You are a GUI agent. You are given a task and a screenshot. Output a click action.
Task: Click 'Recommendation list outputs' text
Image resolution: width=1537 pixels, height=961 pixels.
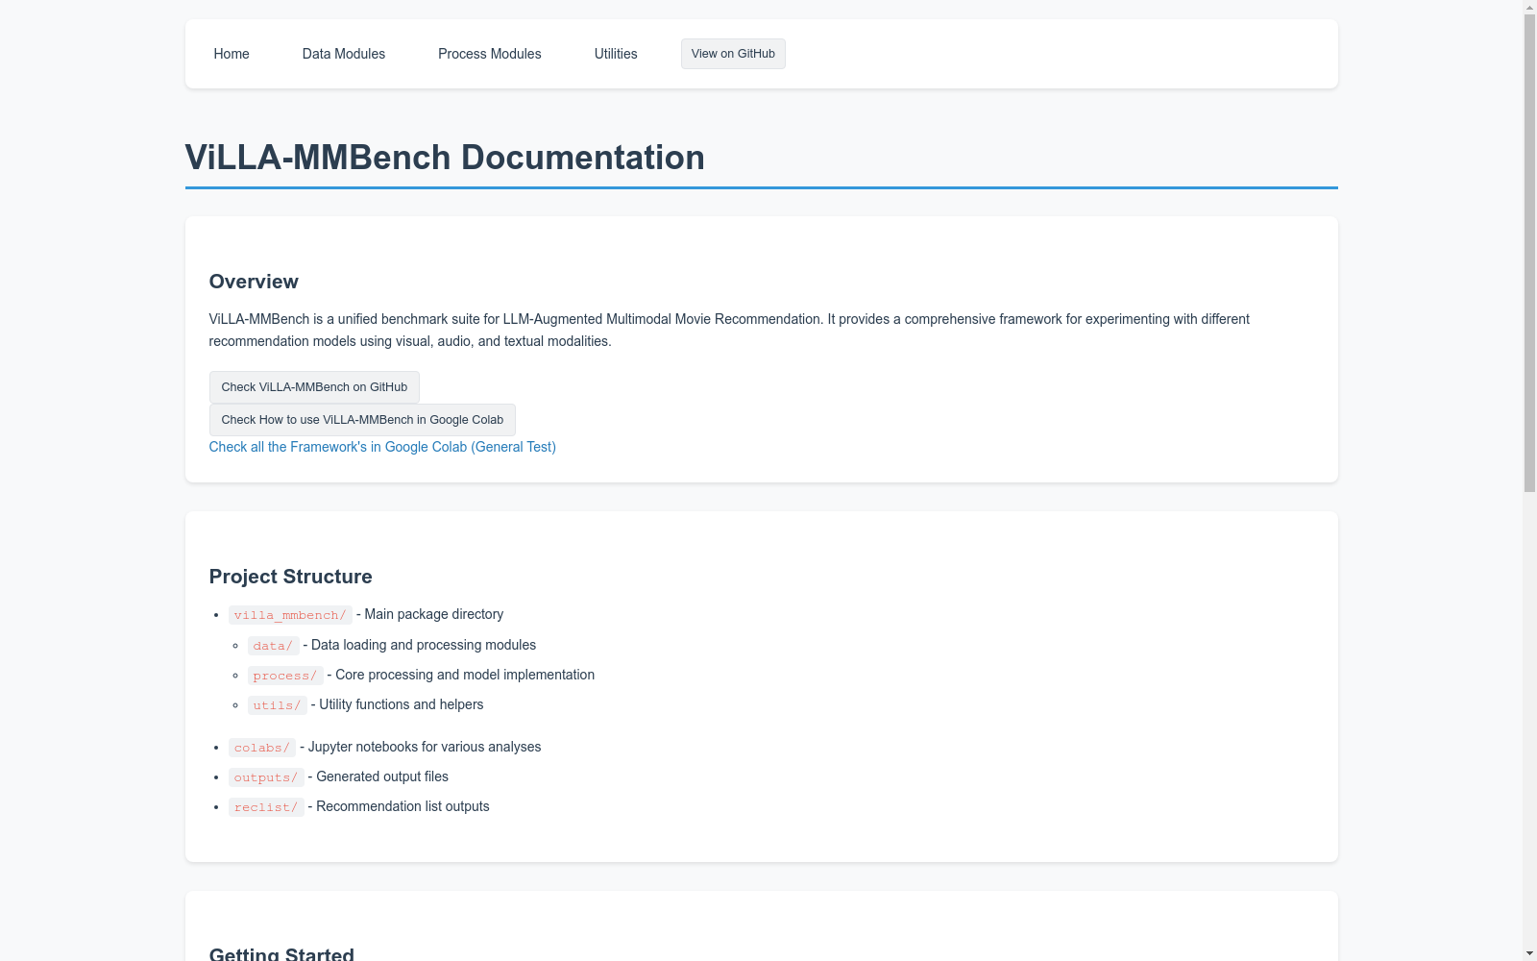(x=403, y=806)
